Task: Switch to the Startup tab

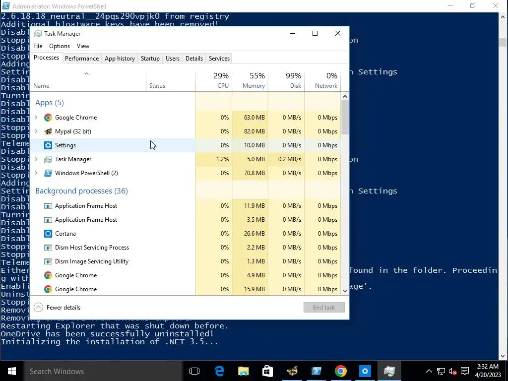Action: (150, 59)
